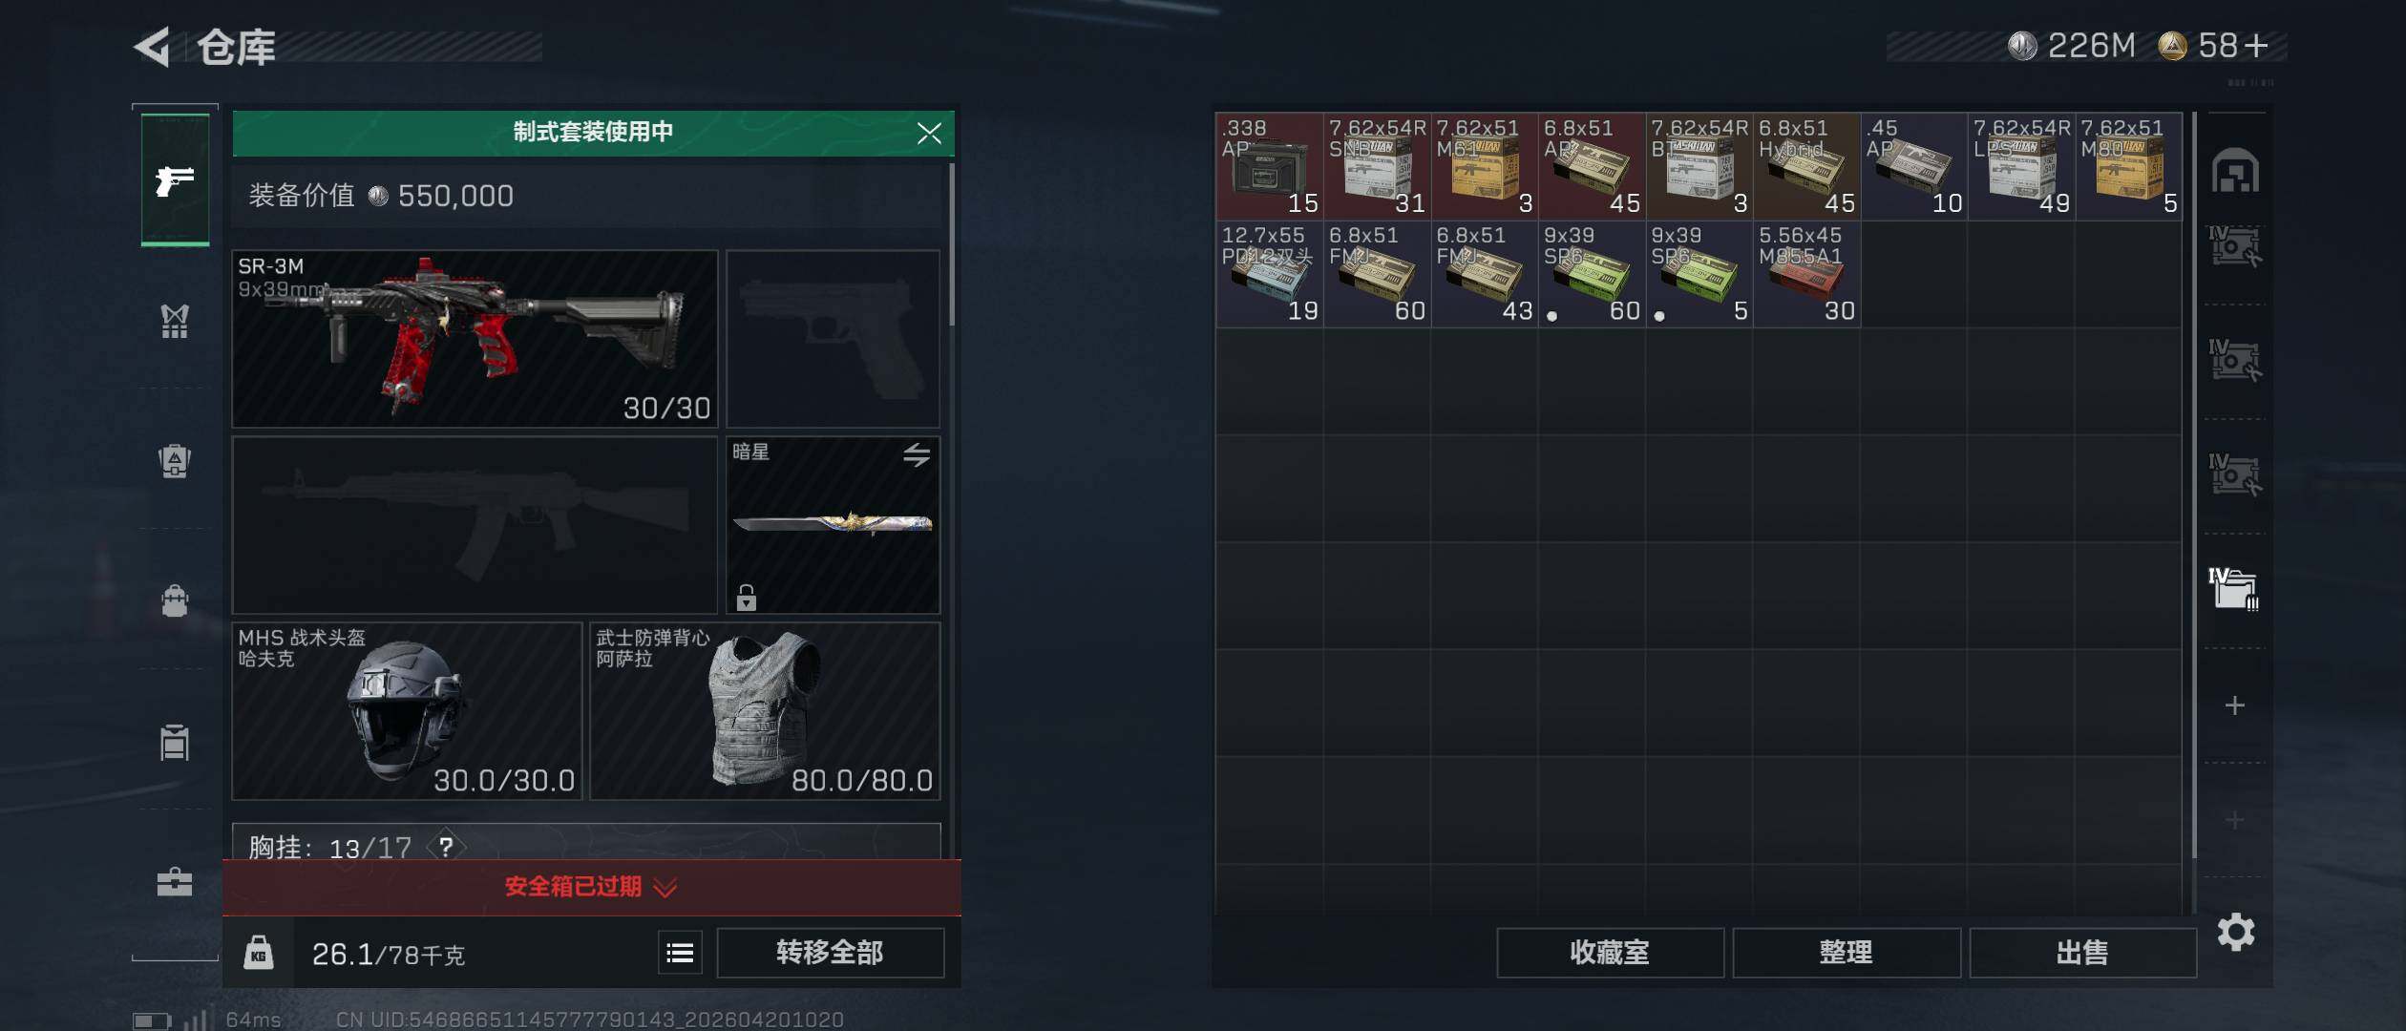Open the 收藏室 collection room
Image resolution: width=2406 pixels, height=1031 pixels.
pyautogui.click(x=1610, y=953)
